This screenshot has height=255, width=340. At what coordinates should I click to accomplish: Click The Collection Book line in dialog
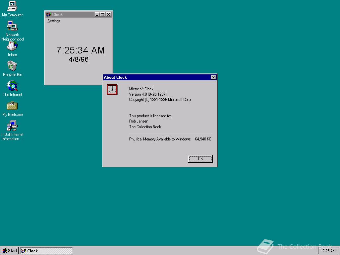145,127
